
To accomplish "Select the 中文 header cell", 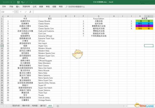I will pos(25,19).
